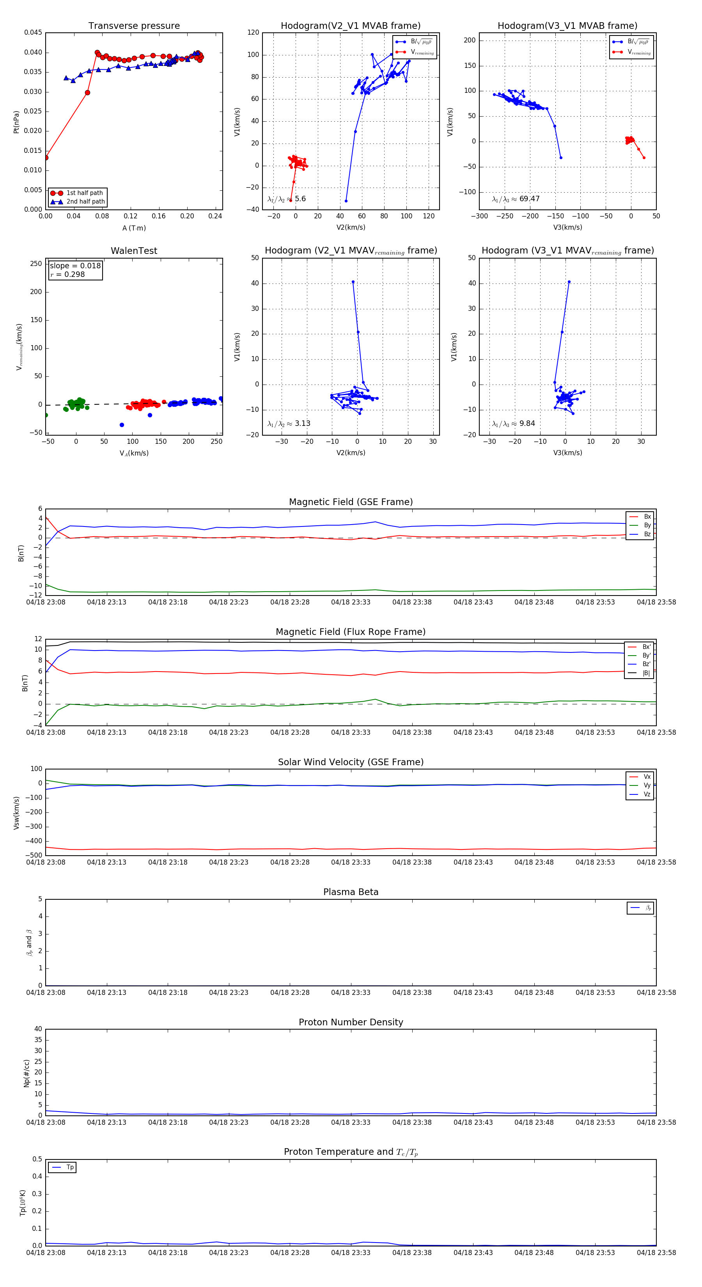Click the V2_V1 MVAV remaining frame hodogram title

pyautogui.click(x=351, y=250)
